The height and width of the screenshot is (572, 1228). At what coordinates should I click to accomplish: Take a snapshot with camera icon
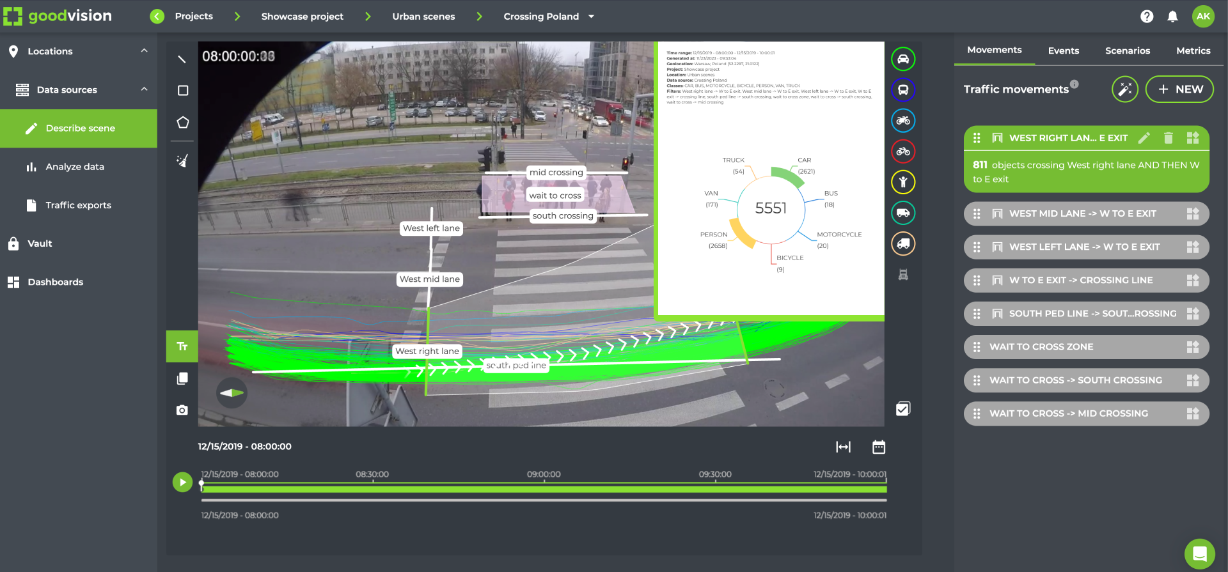pyautogui.click(x=182, y=410)
